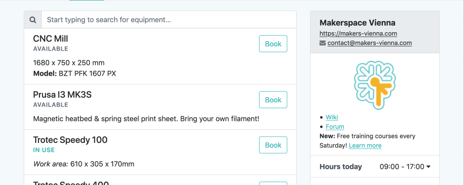Click the Free training courses announcement text
464x185 pixels.
(367, 141)
